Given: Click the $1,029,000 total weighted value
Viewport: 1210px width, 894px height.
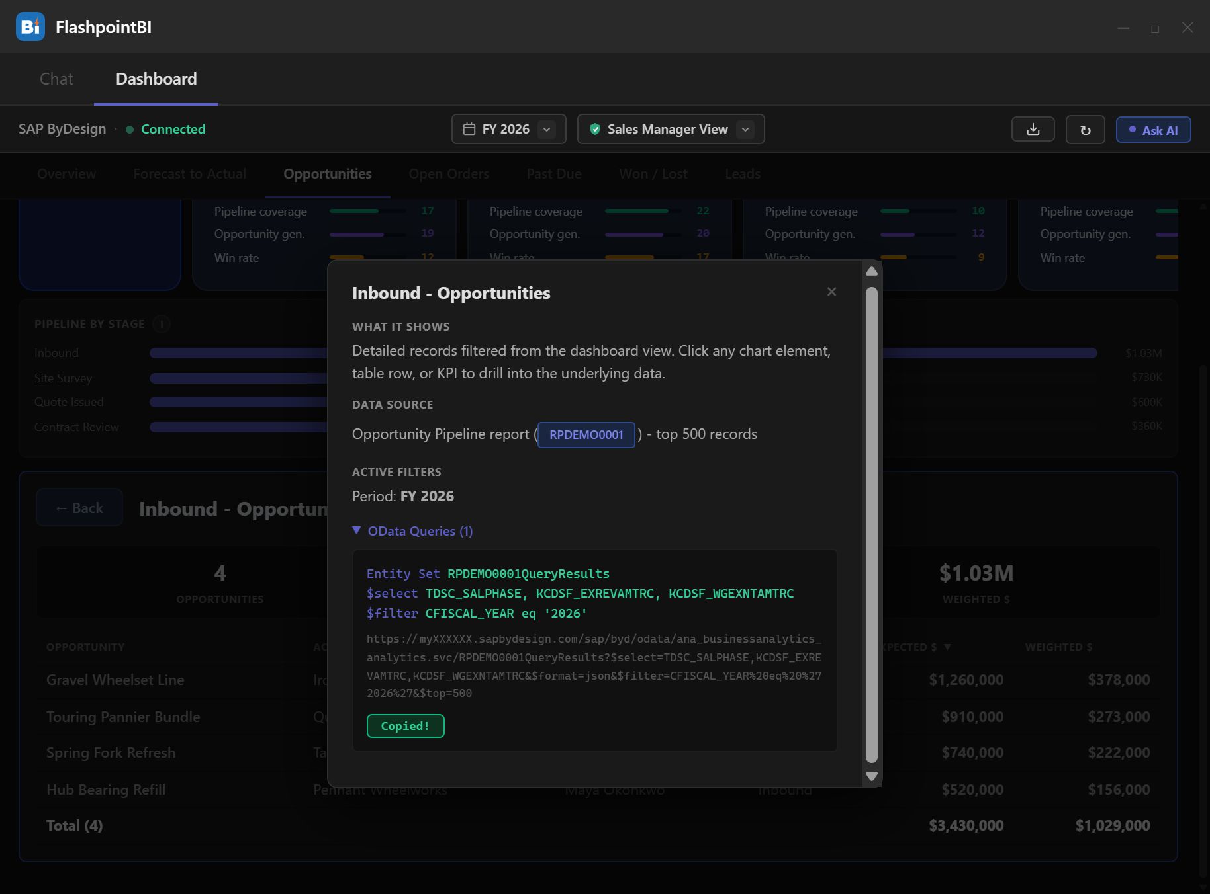Looking at the screenshot, I should point(1113,825).
